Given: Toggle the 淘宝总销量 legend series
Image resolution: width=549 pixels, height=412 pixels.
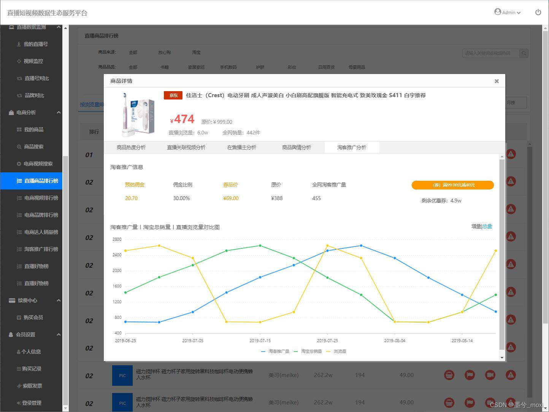Looking at the screenshot, I should tap(308, 351).
